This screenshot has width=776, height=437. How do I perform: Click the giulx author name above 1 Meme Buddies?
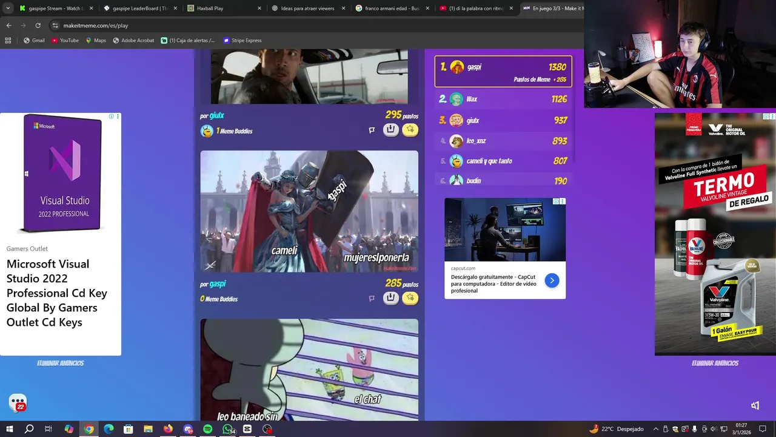coord(216,115)
